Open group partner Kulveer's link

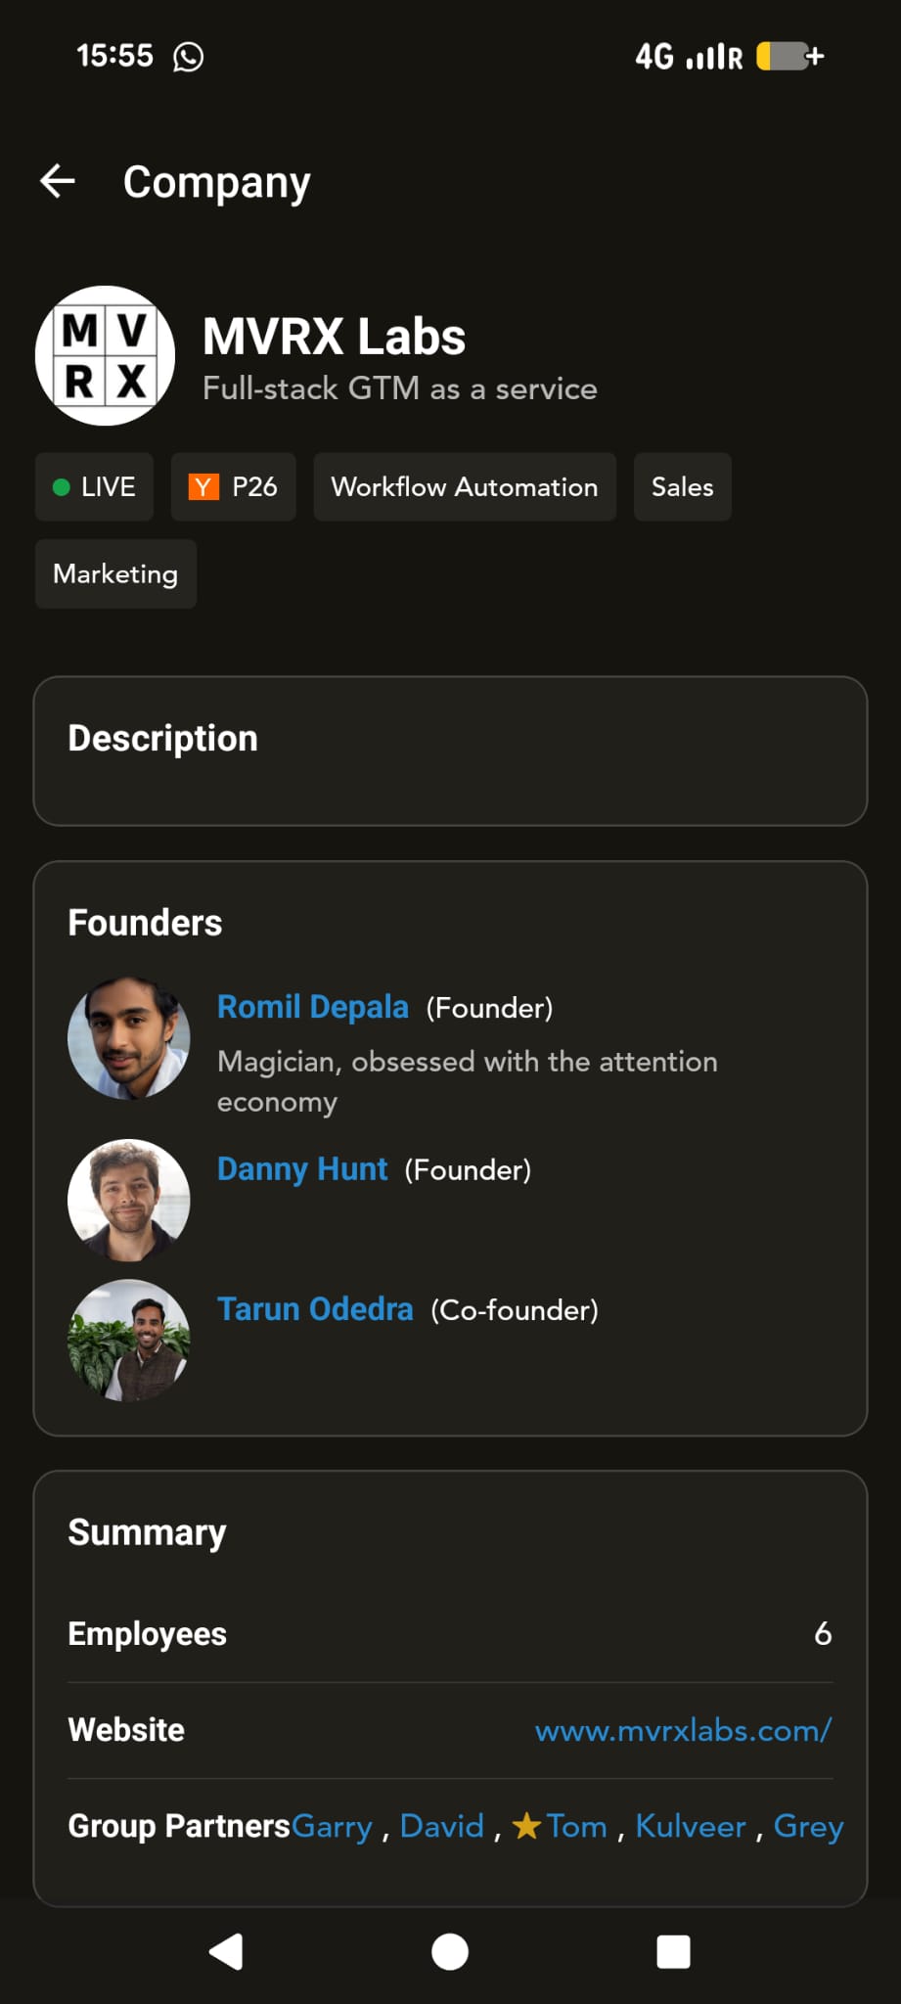[x=690, y=1826]
